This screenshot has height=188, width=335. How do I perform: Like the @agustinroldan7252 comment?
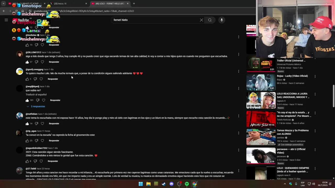(x=27, y=161)
